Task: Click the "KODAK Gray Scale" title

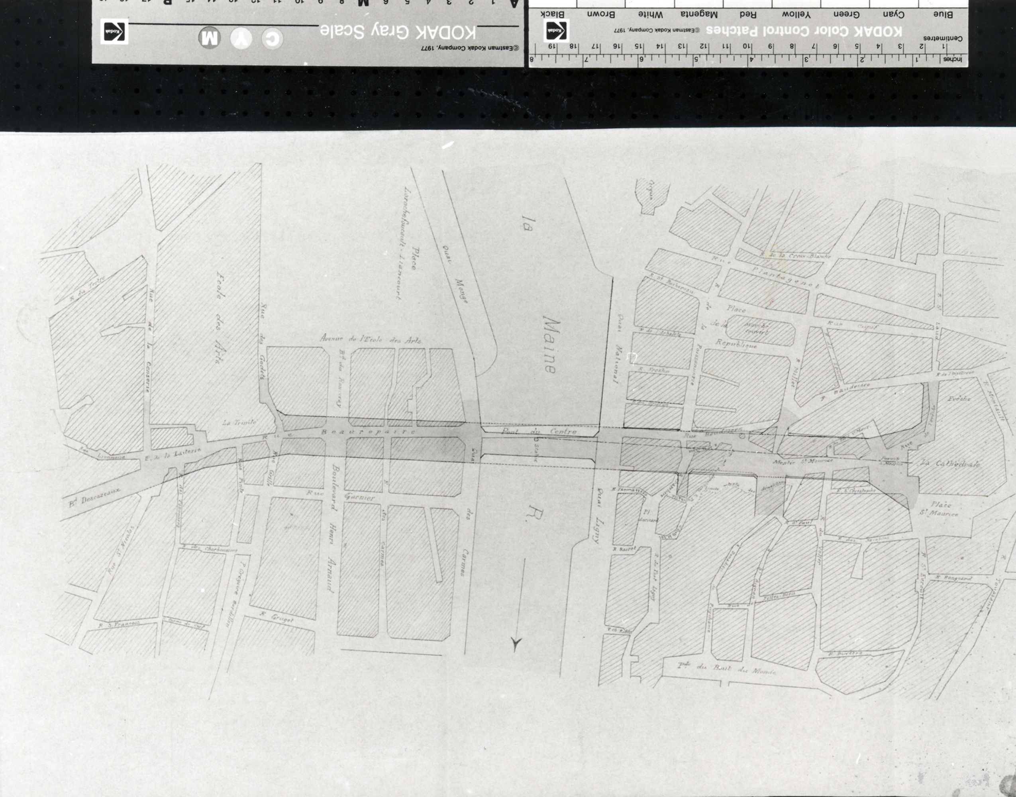Action: (x=398, y=31)
